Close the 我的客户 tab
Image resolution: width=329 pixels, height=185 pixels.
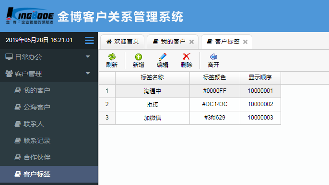coord(191,42)
